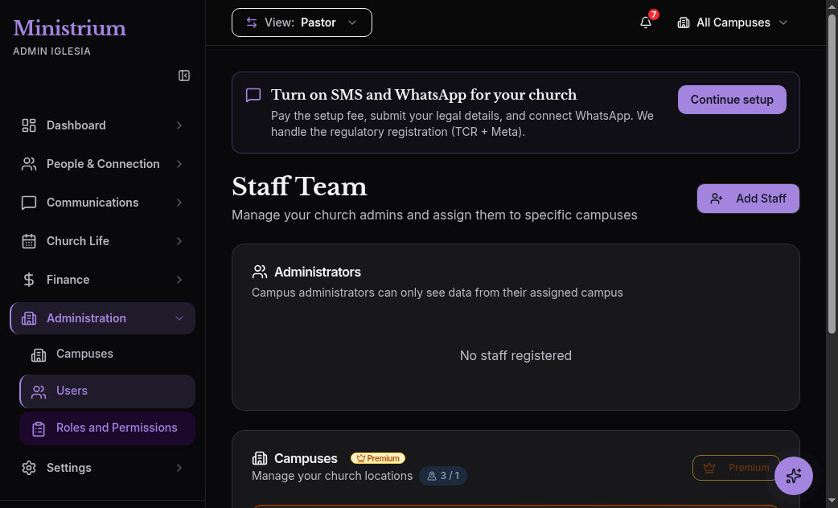Viewport: 838px width, 508px height.
Task: Click the Administration building icon
Action: pyautogui.click(x=29, y=318)
